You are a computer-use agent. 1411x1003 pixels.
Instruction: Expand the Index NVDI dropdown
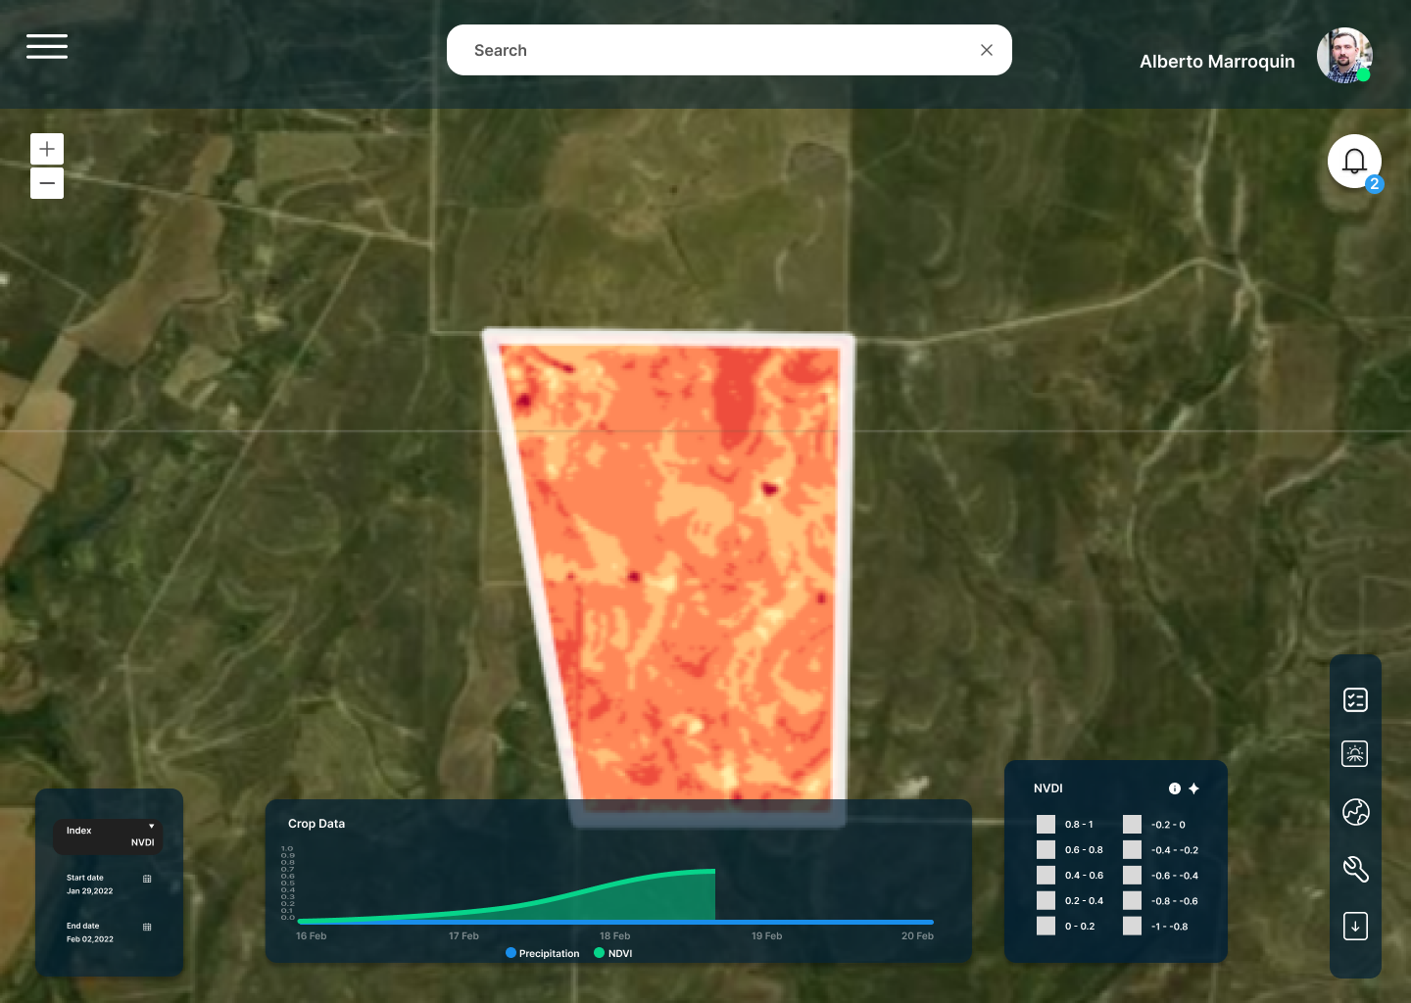click(109, 836)
